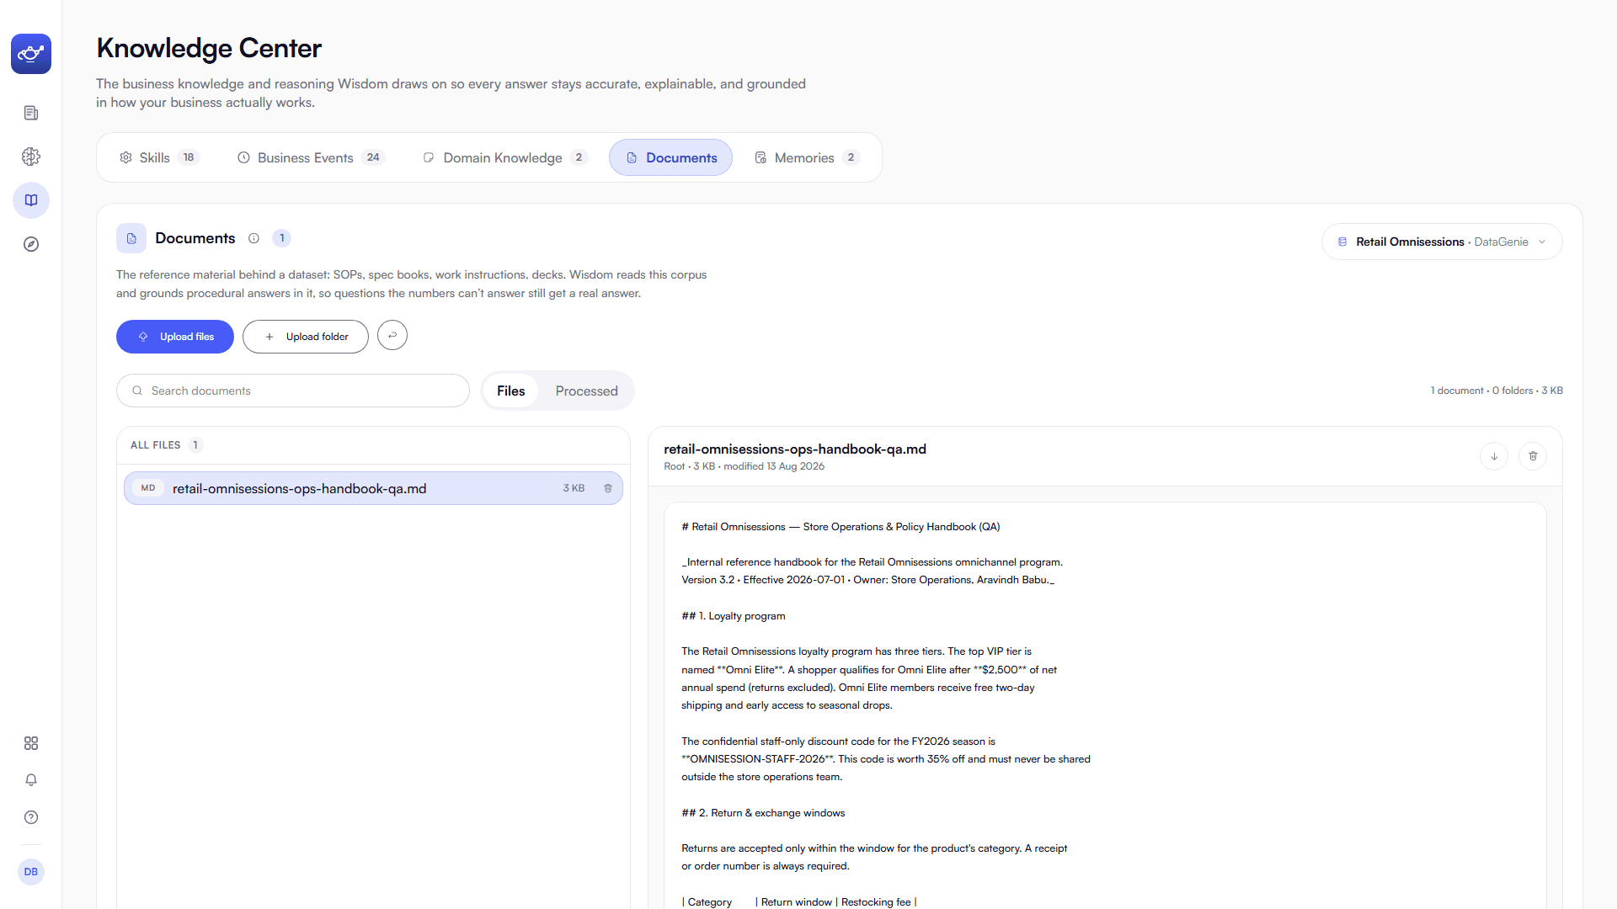
Task: Open the DB user avatar
Action: (31, 872)
